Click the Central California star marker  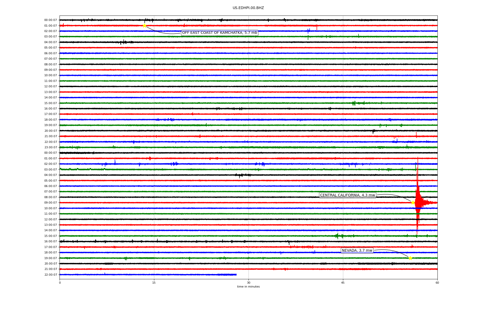[x=413, y=203]
